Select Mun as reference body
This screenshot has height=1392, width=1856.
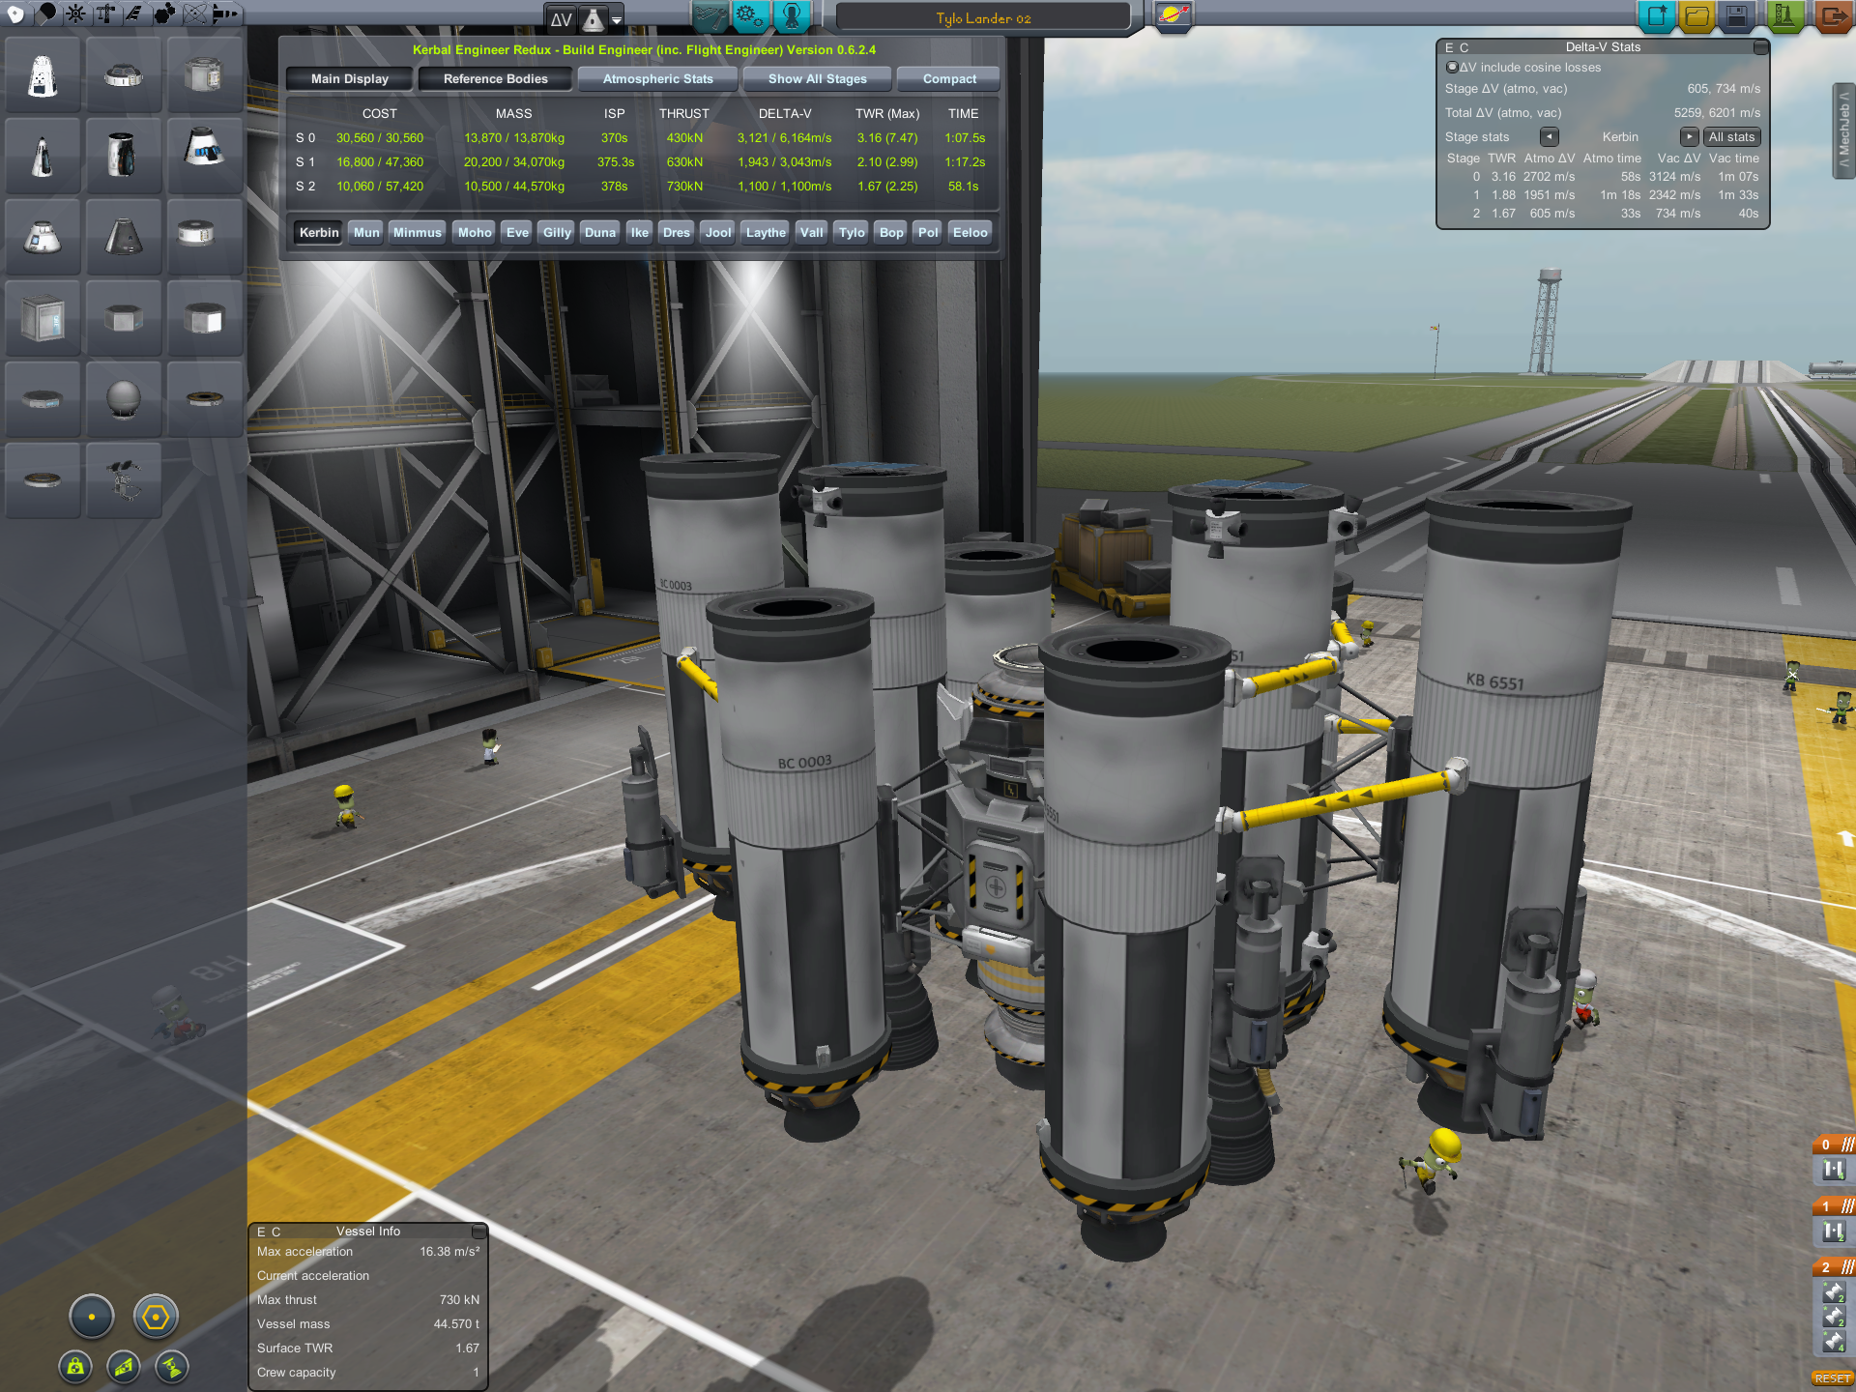pos(366,233)
